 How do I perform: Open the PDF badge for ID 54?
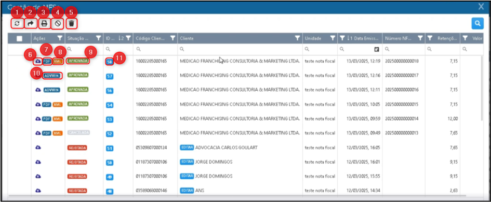point(47,105)
